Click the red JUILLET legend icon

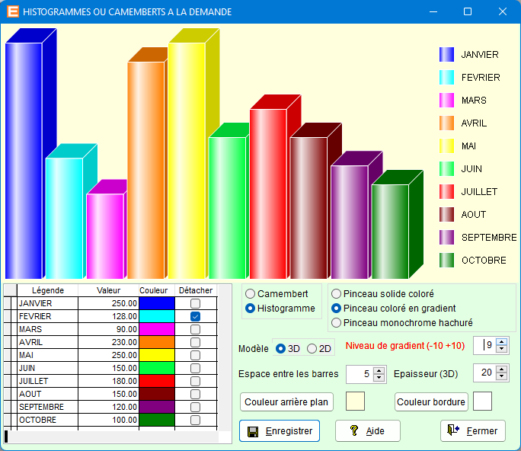point(447,191)
